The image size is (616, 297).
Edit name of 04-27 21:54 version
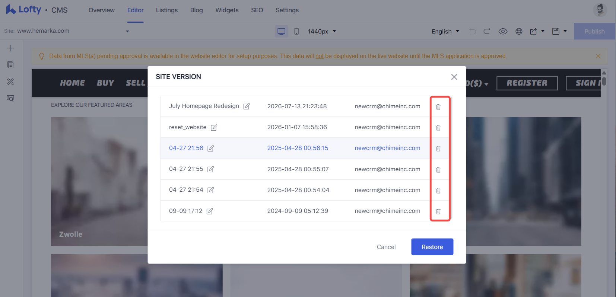211,190
